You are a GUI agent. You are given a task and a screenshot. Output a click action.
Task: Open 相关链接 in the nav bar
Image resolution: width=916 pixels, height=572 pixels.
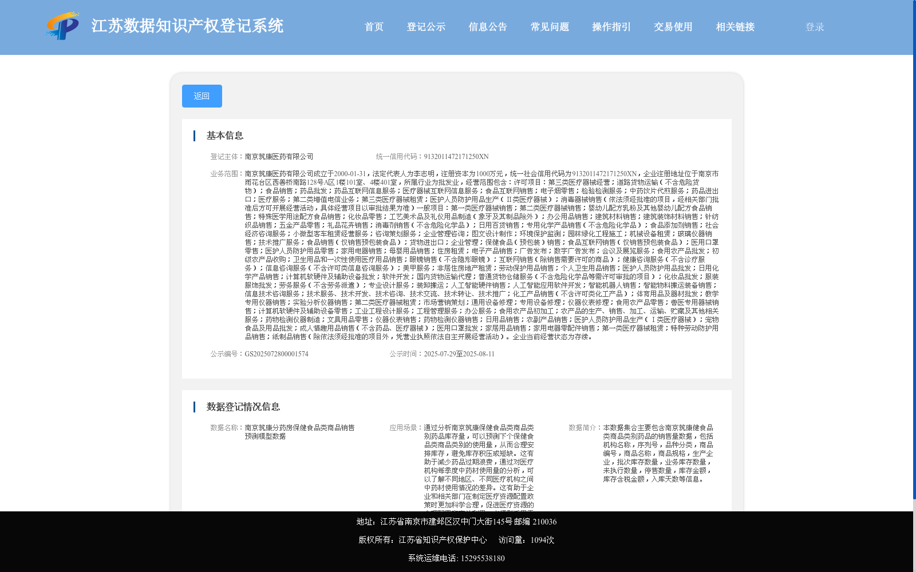click(x=735, y=27)
